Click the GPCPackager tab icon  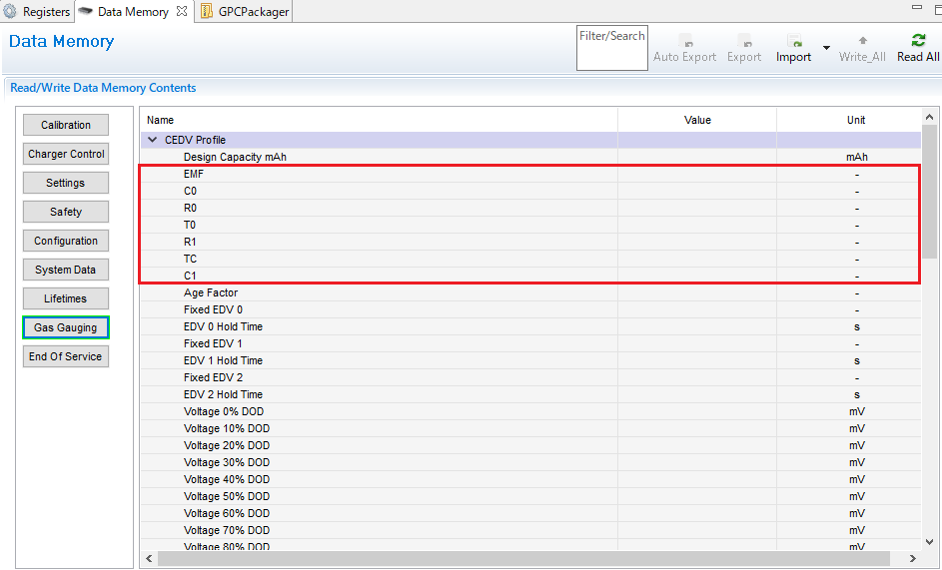(206, 11)
